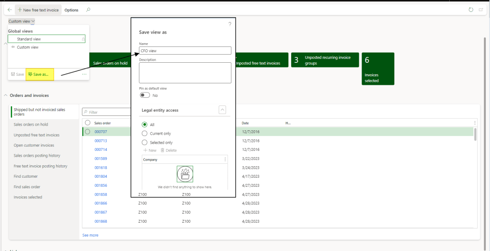Click the Company grid options icon
490x251 pixels.
coord(225,160)
